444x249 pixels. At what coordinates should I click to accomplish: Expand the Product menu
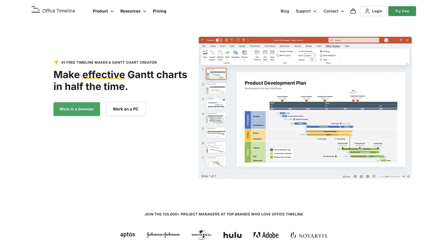(103, 11)
